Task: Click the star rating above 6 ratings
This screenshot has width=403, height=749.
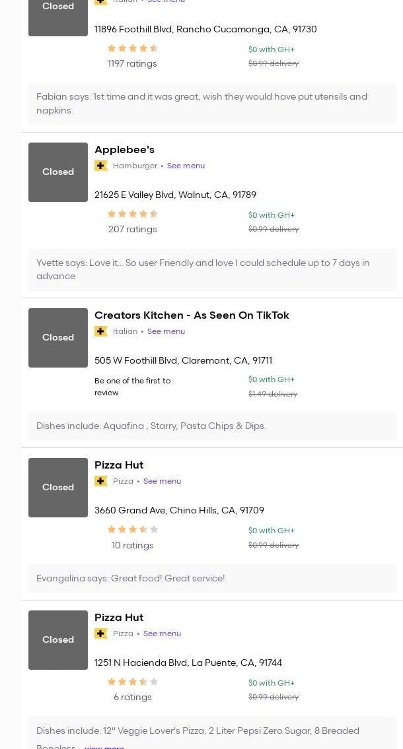Action: click(x=132, y=682)
